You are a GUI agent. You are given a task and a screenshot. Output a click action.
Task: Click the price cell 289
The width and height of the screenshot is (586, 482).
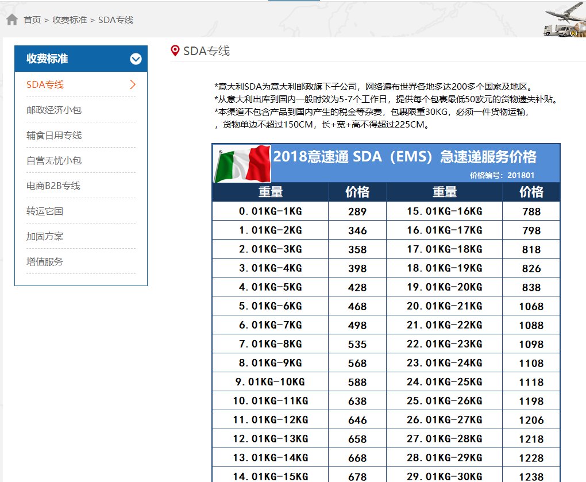point(357,211)
